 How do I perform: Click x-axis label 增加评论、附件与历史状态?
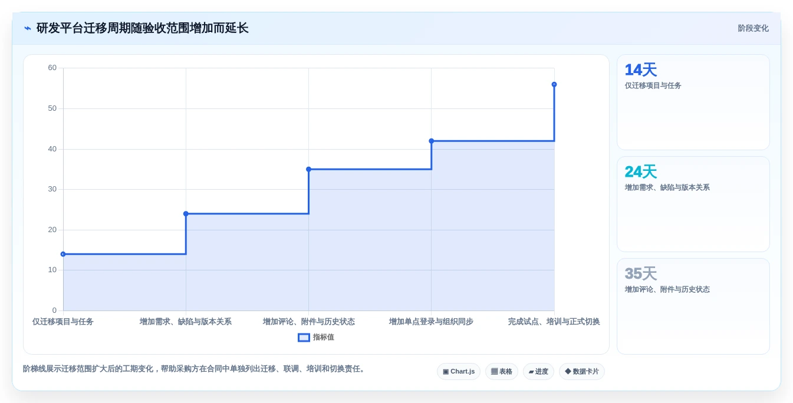[x=309, y=322]
